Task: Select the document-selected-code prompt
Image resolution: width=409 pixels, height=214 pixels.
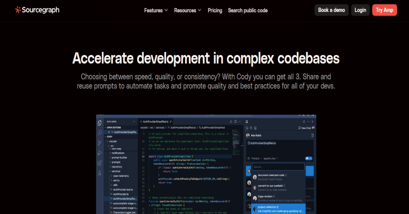Action: coord(278,177)
